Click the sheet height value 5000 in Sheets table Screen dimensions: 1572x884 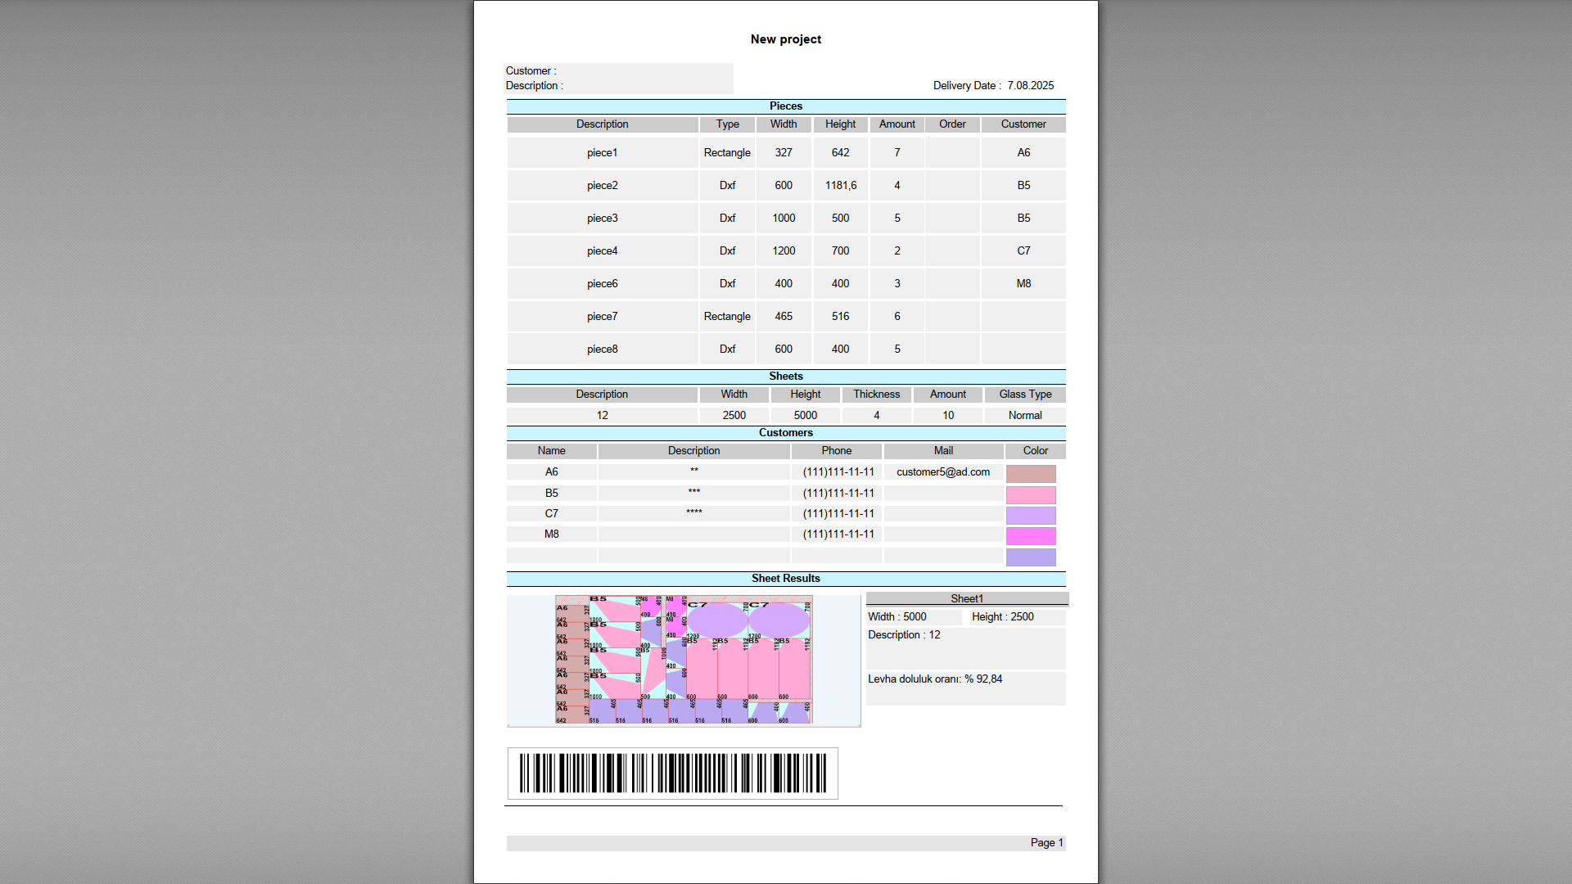[x=806, y=416]
